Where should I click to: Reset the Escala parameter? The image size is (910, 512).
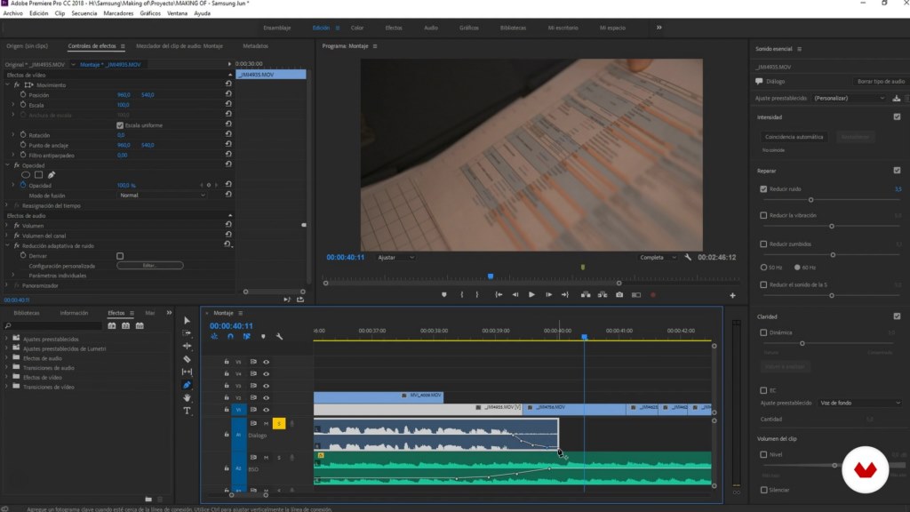(x=228, y=105)
